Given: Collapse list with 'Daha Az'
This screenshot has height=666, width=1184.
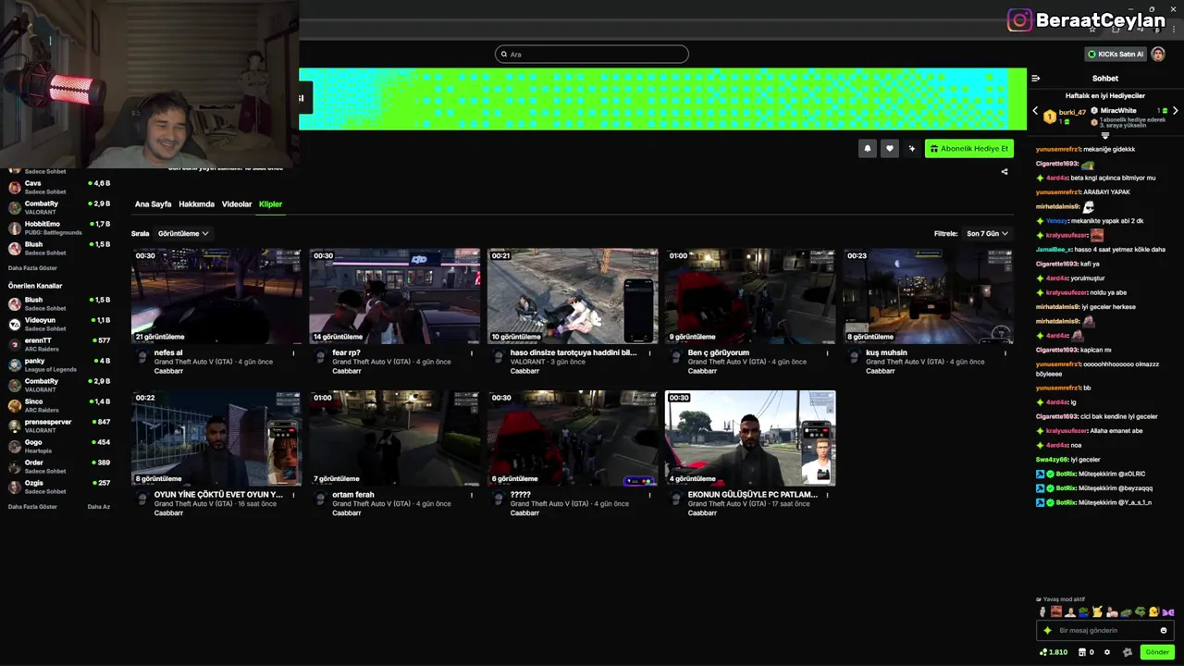Looking at the screenshot, I should [x=98, y=507].
